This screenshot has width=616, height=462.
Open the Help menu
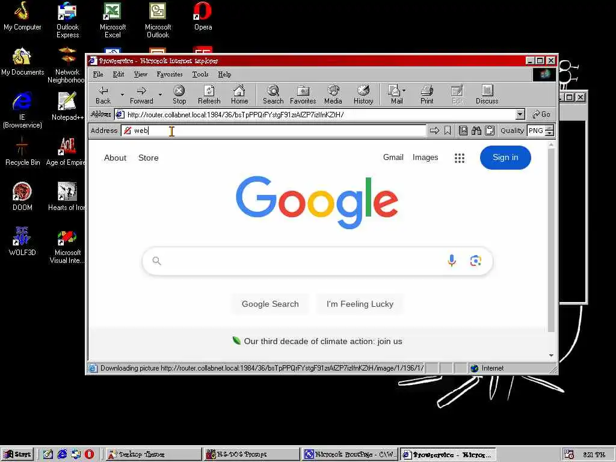(x=224, y=74)
